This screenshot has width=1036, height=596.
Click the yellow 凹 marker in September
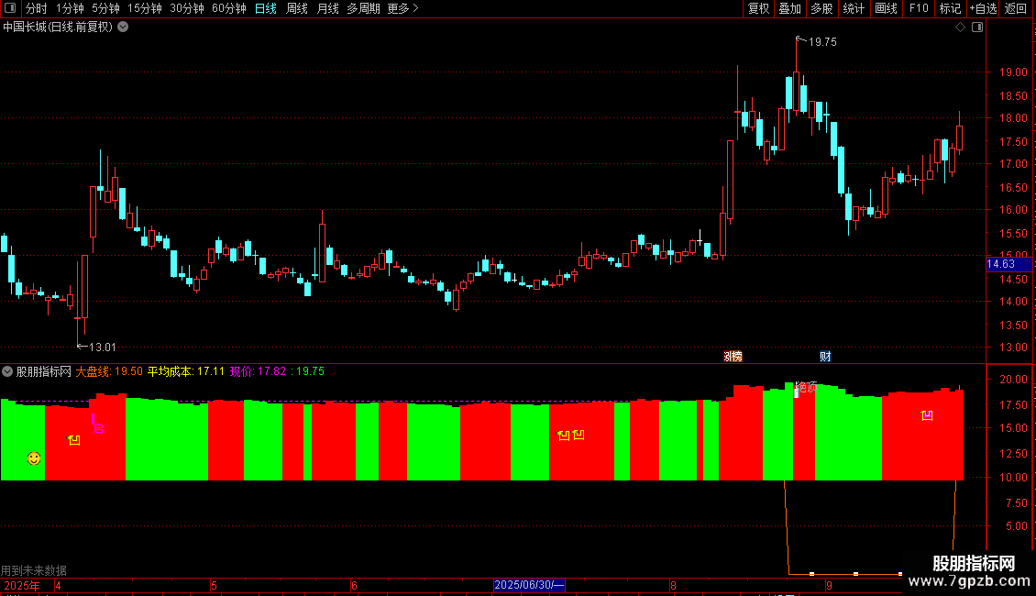coord(927,415)
